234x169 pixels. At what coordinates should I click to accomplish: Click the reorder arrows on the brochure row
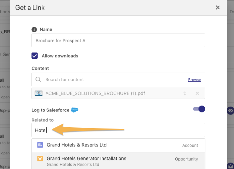click(185, 93)
